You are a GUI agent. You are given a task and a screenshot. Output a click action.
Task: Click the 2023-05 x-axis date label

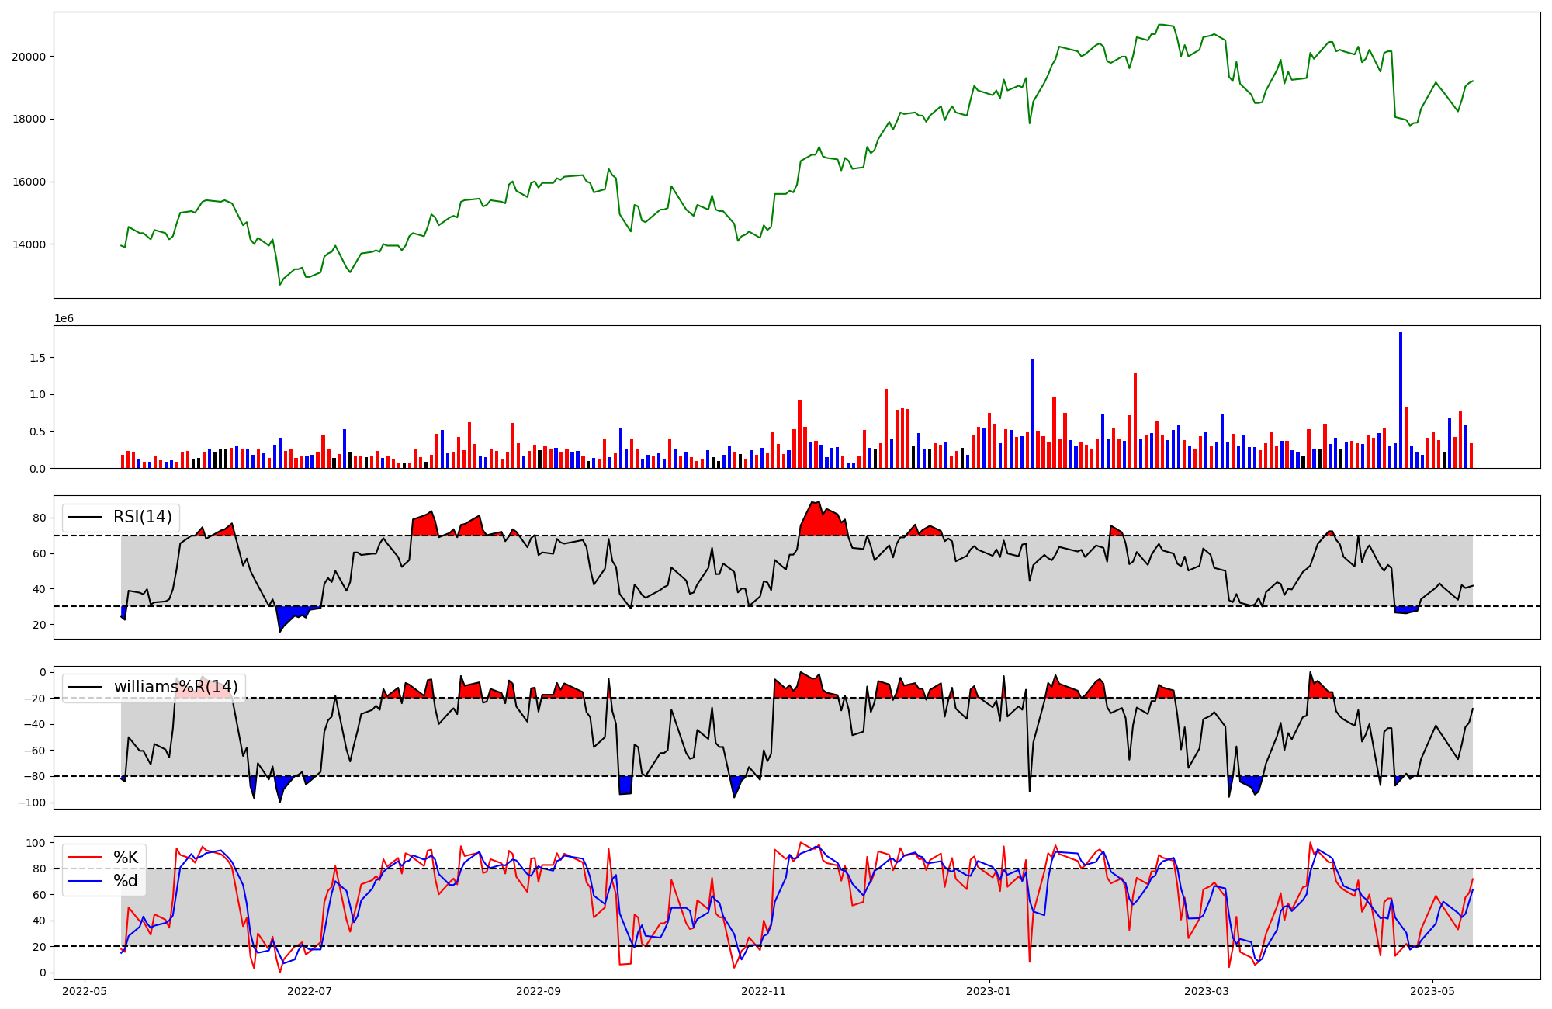pos(1432,991)
